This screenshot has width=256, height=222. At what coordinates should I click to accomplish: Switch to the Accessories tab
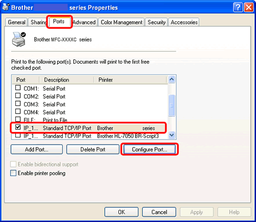click(x=184, y=22)
